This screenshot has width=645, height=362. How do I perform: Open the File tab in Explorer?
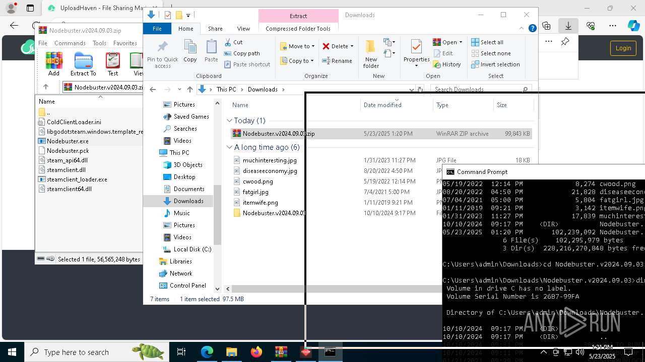(157, 29)
